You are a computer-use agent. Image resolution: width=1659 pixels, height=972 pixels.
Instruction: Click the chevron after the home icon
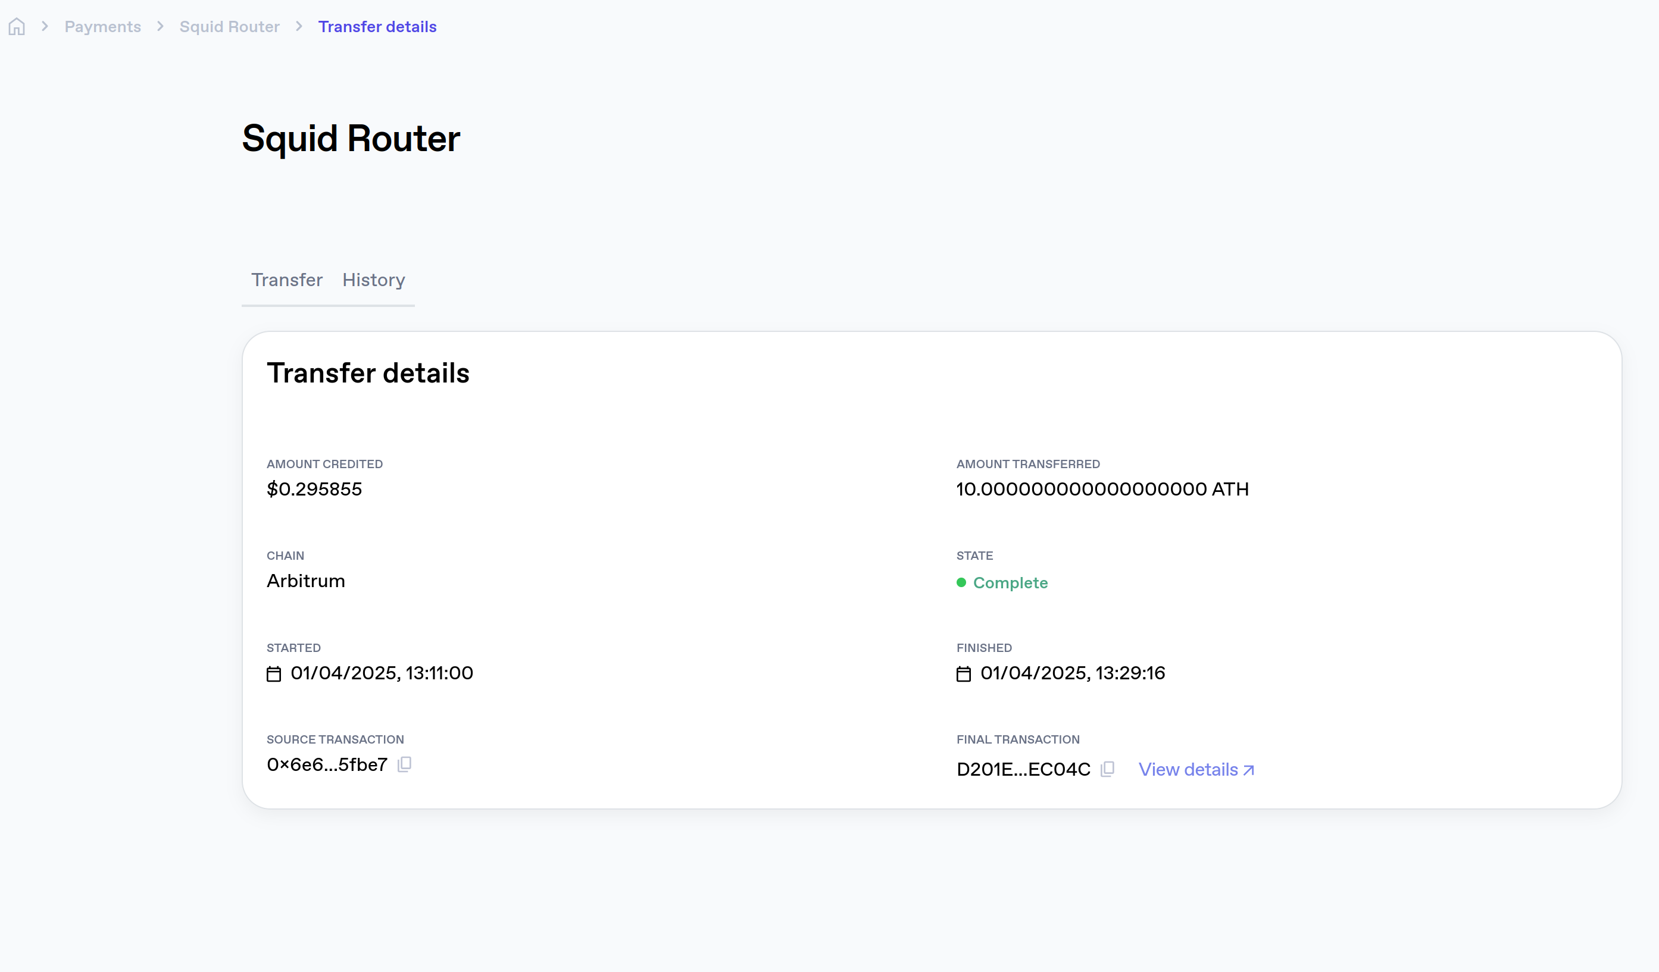[45, 26]
